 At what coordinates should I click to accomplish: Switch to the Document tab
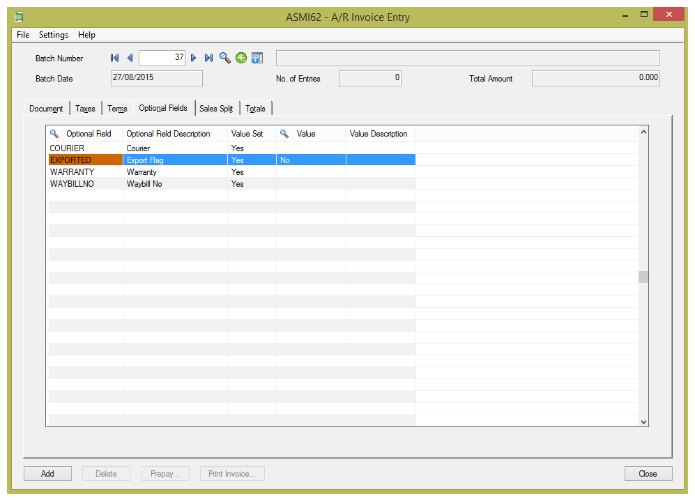point(46,109)
